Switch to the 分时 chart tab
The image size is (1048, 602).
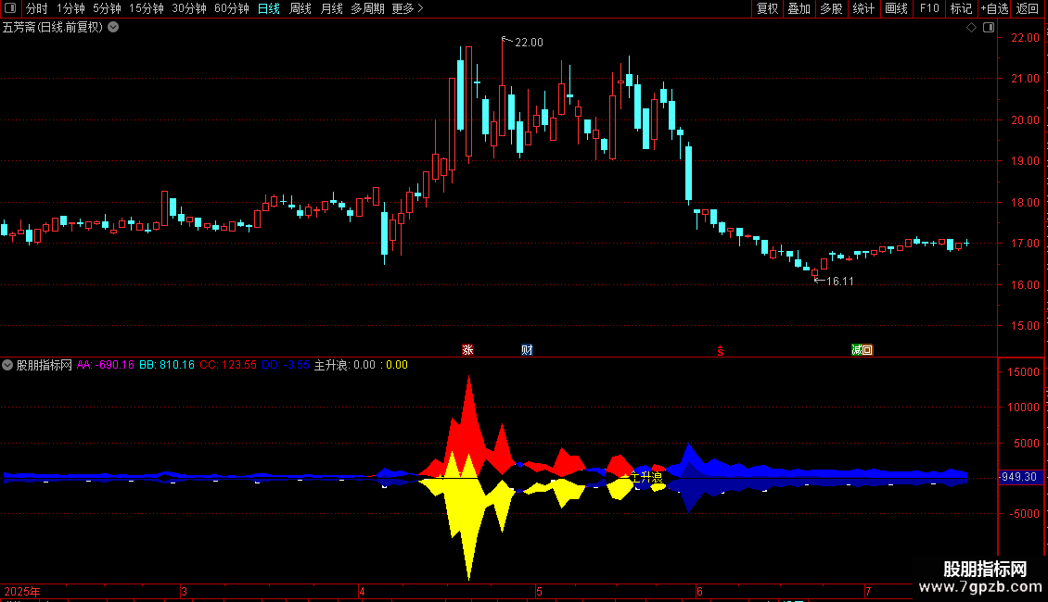click(x=37, y=8)
